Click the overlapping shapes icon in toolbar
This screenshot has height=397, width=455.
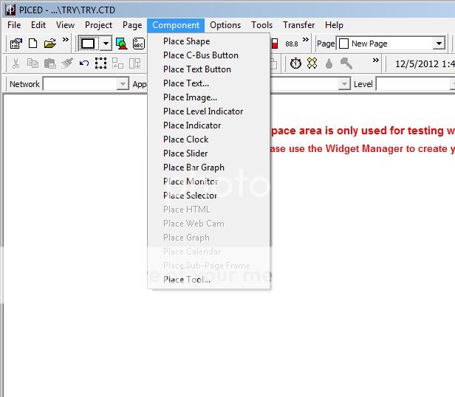(x=121, y=44)
